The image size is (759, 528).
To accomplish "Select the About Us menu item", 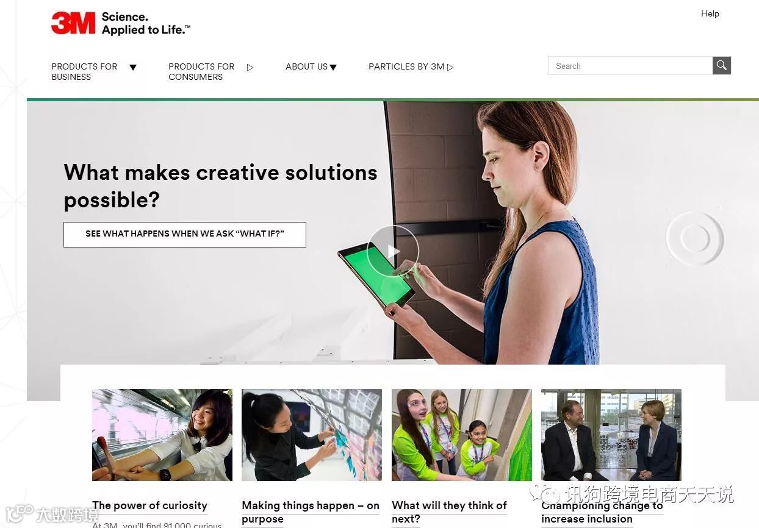I will tap(306, 66).
